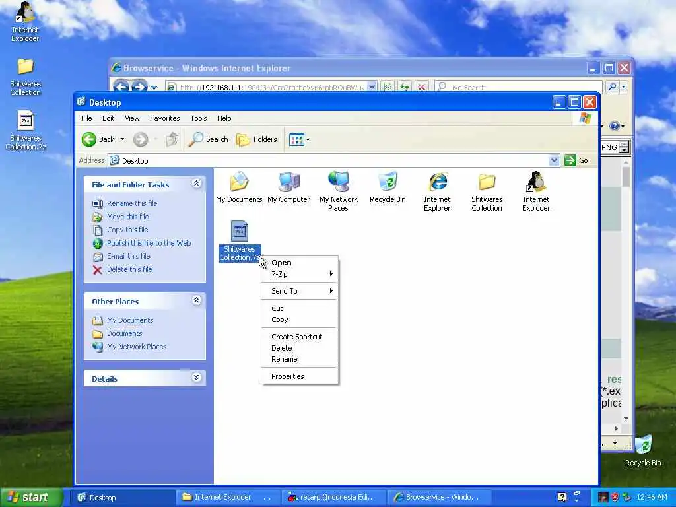Open My Documents under Other Places
The image size is (676, 507).
[130, 320]
